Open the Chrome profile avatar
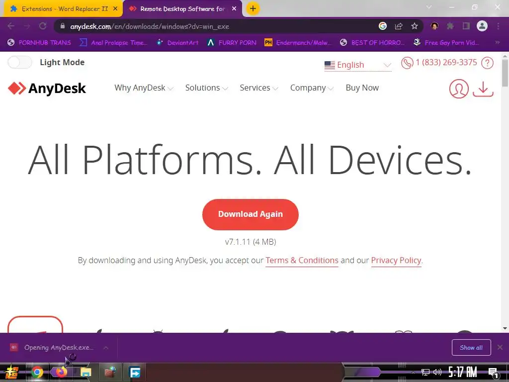Screen dimensions: 509x382 [x=482, y=26]
